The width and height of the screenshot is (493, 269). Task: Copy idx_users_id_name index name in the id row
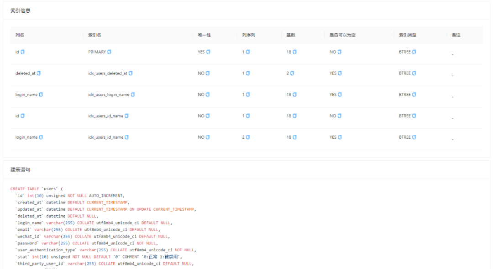(127, 116)
